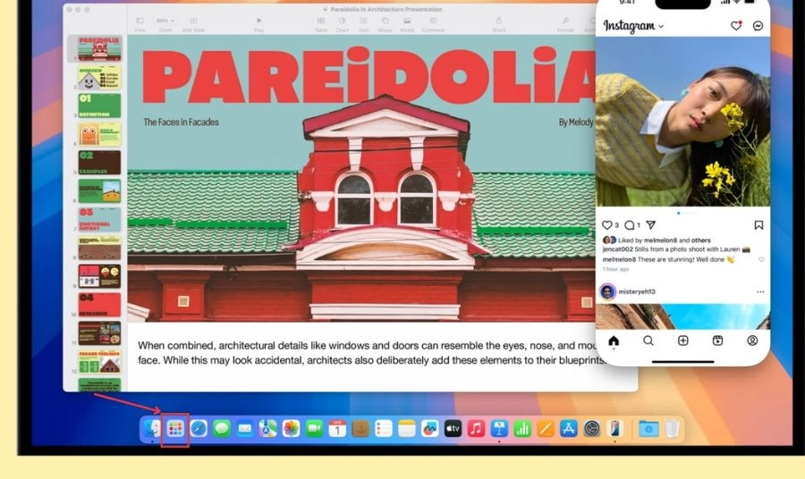
Task: Expand the Instagram feed dropdown chevron
Action: 661,26
